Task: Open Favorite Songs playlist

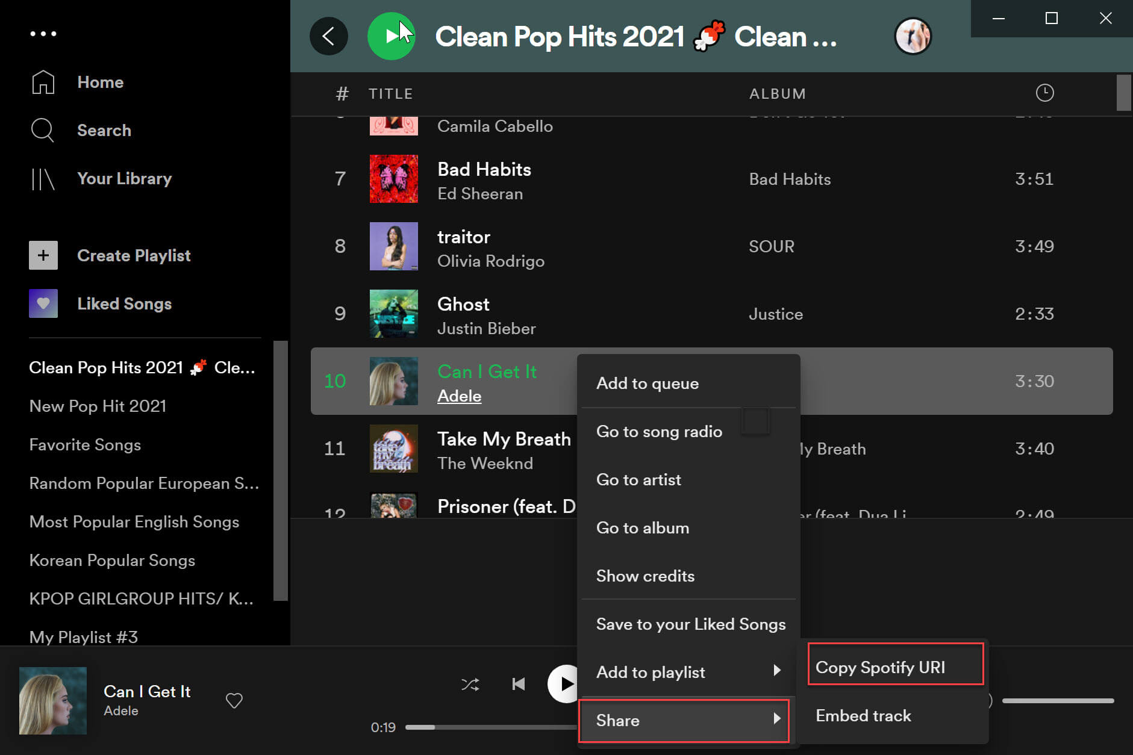Action: click(85, 445)
